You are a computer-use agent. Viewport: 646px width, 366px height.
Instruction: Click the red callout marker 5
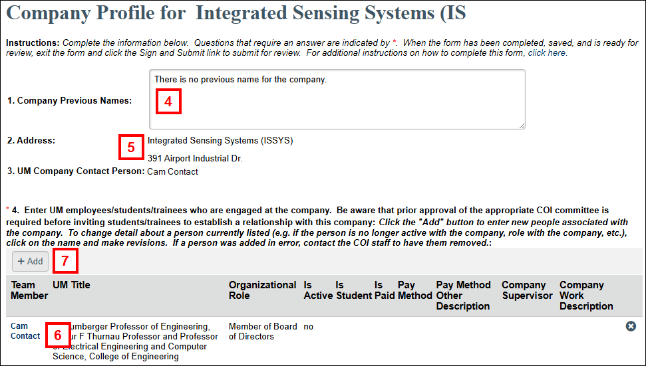[131, 147]
